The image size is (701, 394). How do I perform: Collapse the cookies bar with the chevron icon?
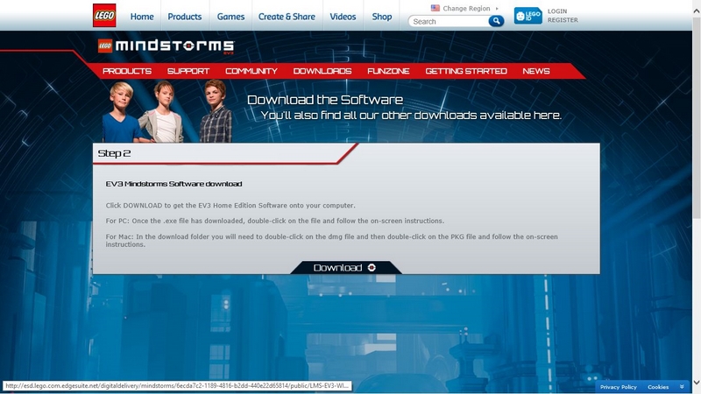(682, 387)
